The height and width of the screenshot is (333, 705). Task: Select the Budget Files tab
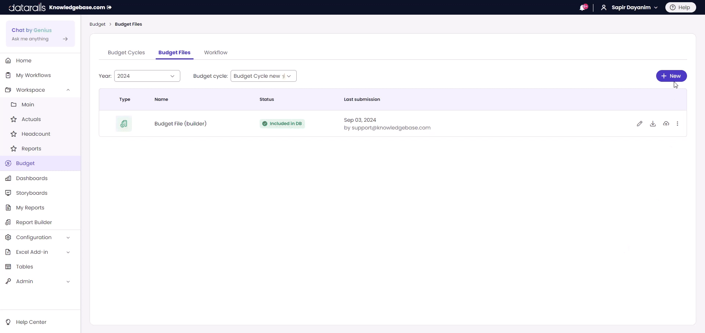click(x=174, y=52)
